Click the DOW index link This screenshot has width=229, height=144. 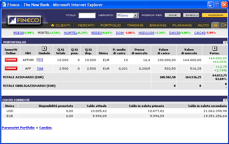pyautogui.click(x=120, y=33)
